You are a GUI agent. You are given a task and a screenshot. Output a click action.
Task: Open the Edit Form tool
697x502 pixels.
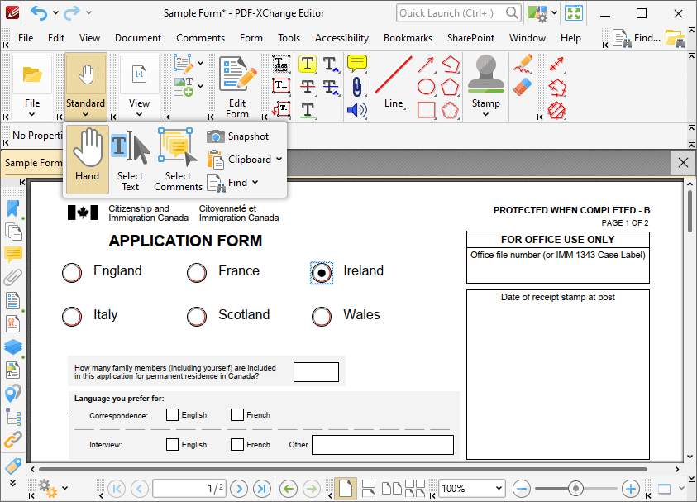237,87
